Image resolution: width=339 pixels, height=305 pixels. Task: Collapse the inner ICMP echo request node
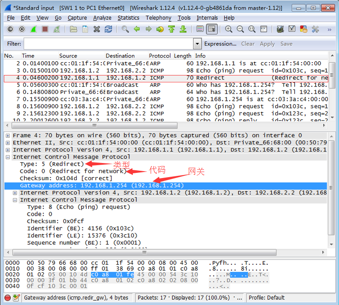(15, 200)
